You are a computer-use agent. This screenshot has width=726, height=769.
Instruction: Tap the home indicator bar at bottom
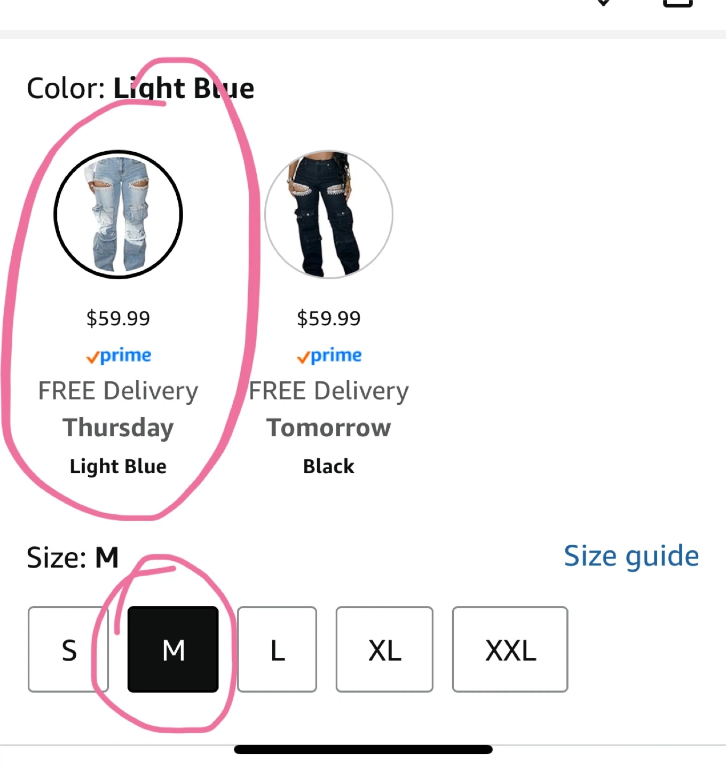[x=363, y=749]
